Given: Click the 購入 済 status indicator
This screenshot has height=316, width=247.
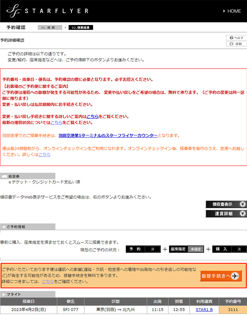Looking at the screenshot, I should (228, 249).
